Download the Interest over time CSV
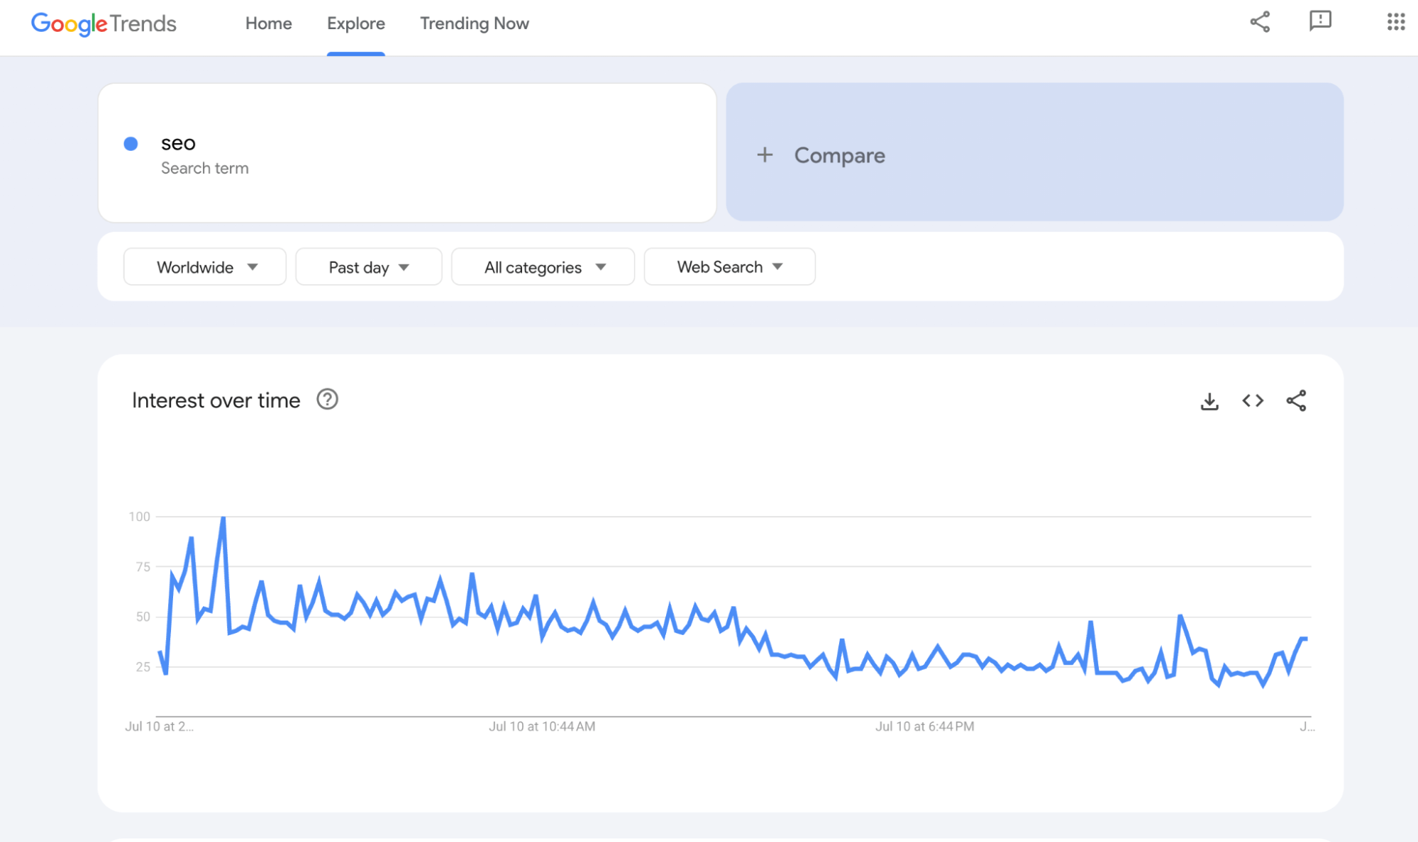The image size is (1418, 842). 1209,401
